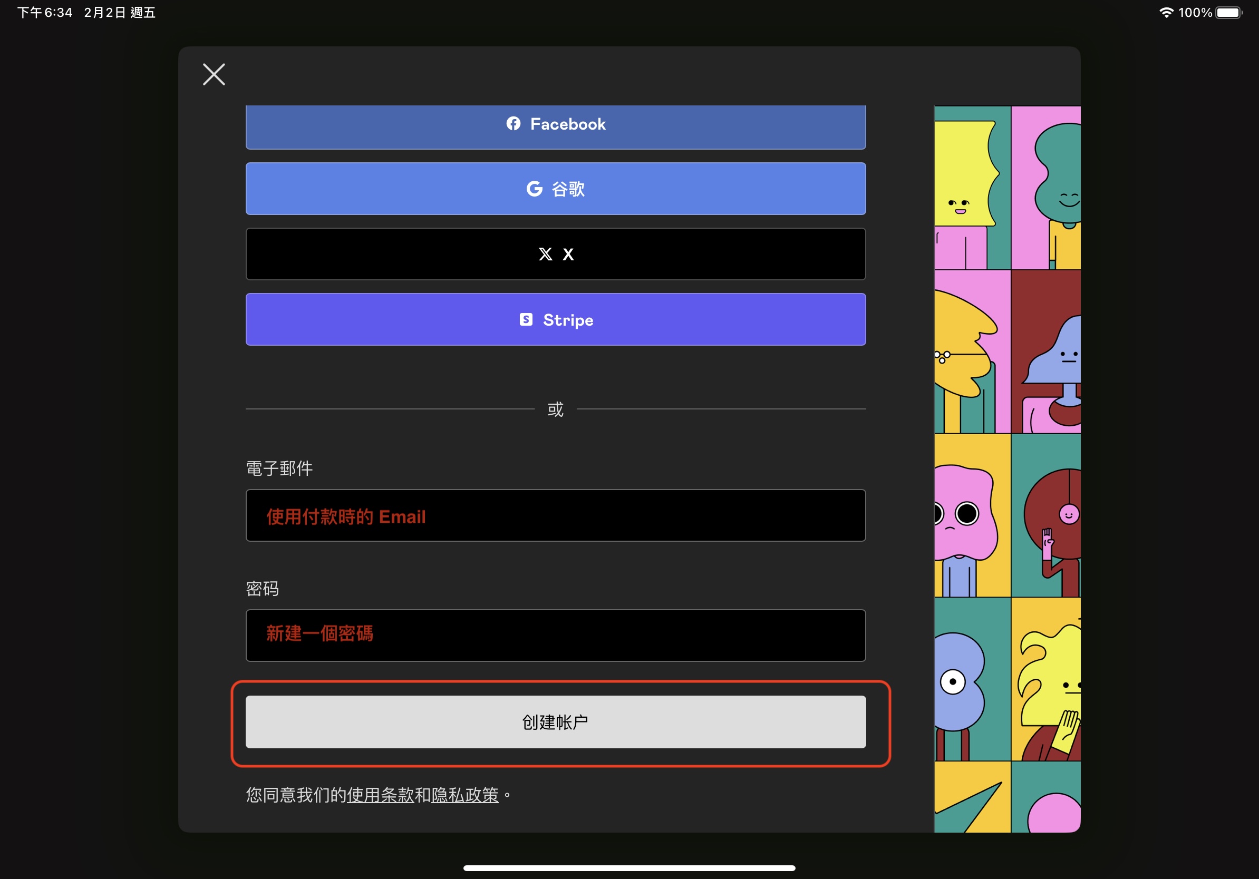1259x879 pixels.
Task: Focus the 電子郵件 email input field
Action: point(555,516)
